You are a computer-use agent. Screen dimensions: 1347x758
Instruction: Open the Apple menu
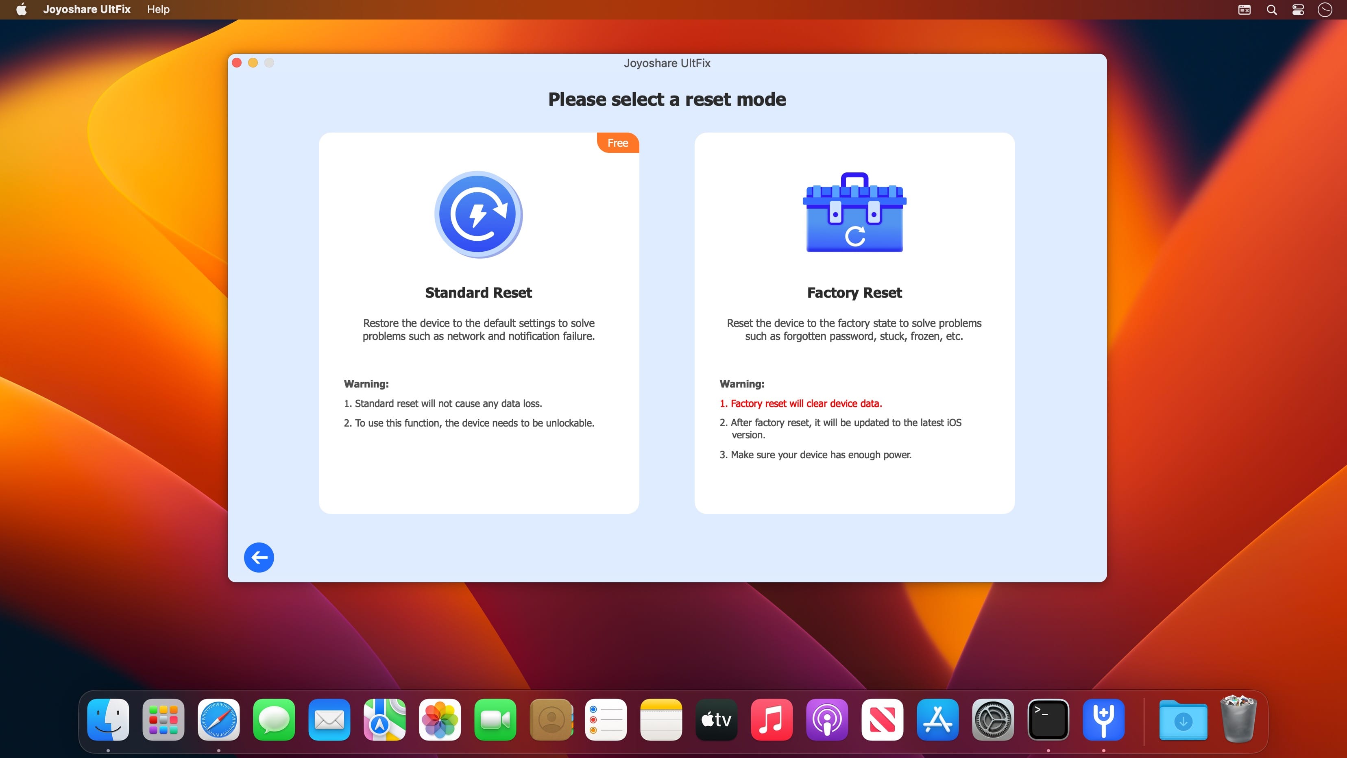(x=22, y=9)
